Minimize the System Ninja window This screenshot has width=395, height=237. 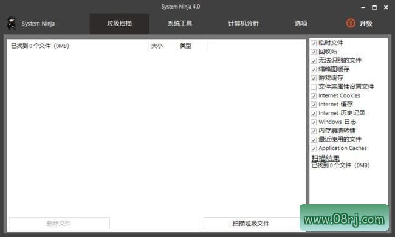click(x=363, y=7)
